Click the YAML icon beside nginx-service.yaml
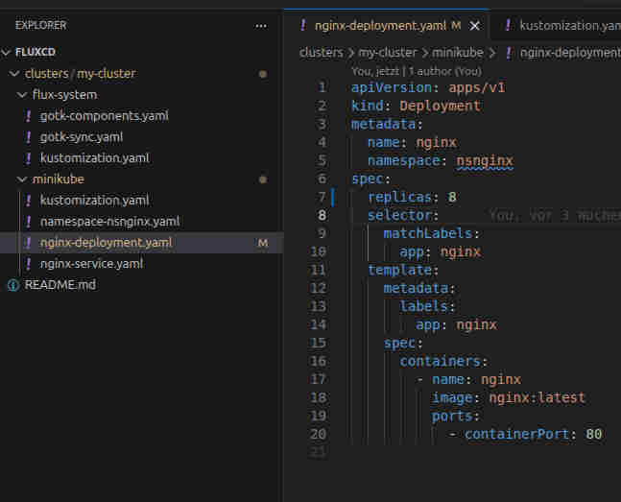621x502 pixels. pyautogui.click(x=29, y=264)
